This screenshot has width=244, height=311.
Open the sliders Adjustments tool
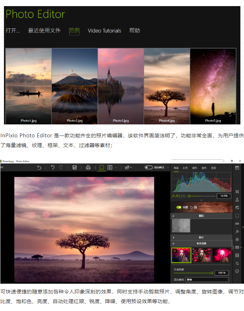pyautogui.click(x=237, y=208)
